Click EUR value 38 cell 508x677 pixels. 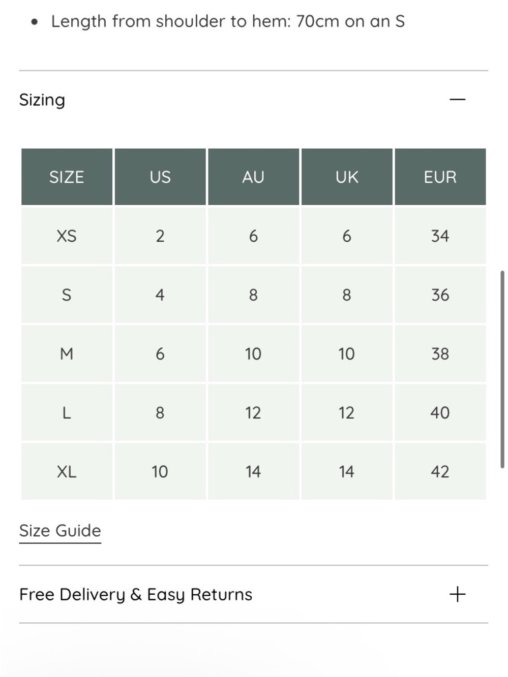(440, 353)
